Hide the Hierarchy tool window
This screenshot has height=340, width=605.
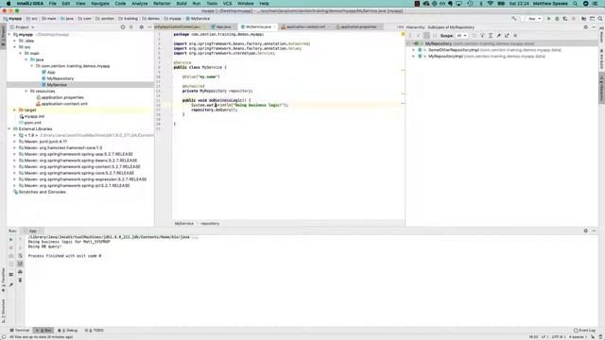595,27
